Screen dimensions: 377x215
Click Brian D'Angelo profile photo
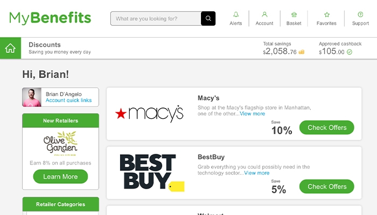(32, 97)
